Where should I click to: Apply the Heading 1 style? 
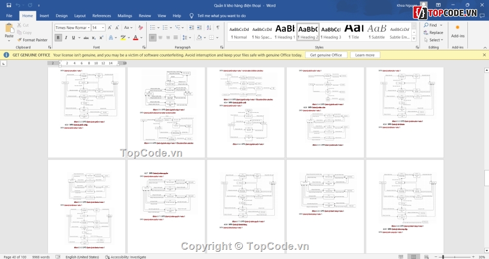click(x=285, y=32)
